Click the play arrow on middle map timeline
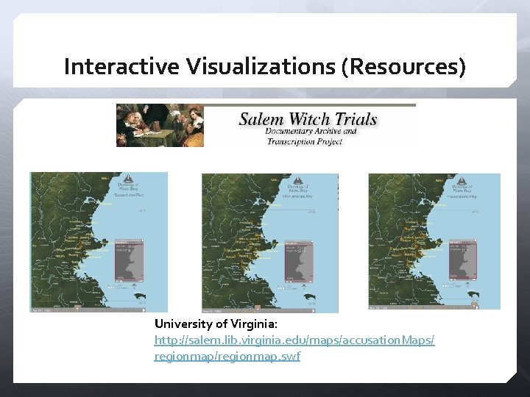The image size is (530, 397). pyautogui.click(x=314, y=310)
